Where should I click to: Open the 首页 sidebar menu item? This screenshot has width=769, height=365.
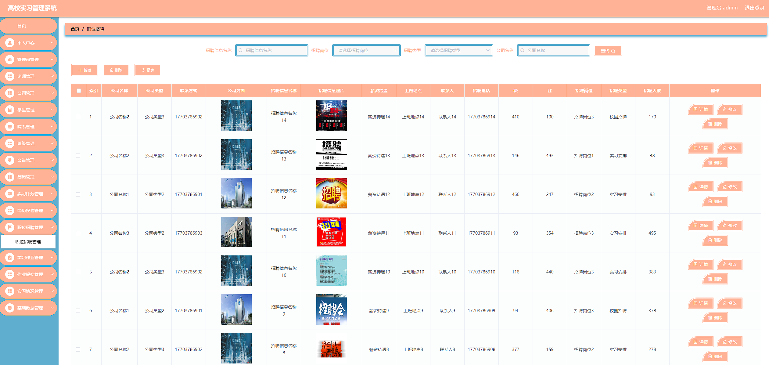[x=22, y=26]
